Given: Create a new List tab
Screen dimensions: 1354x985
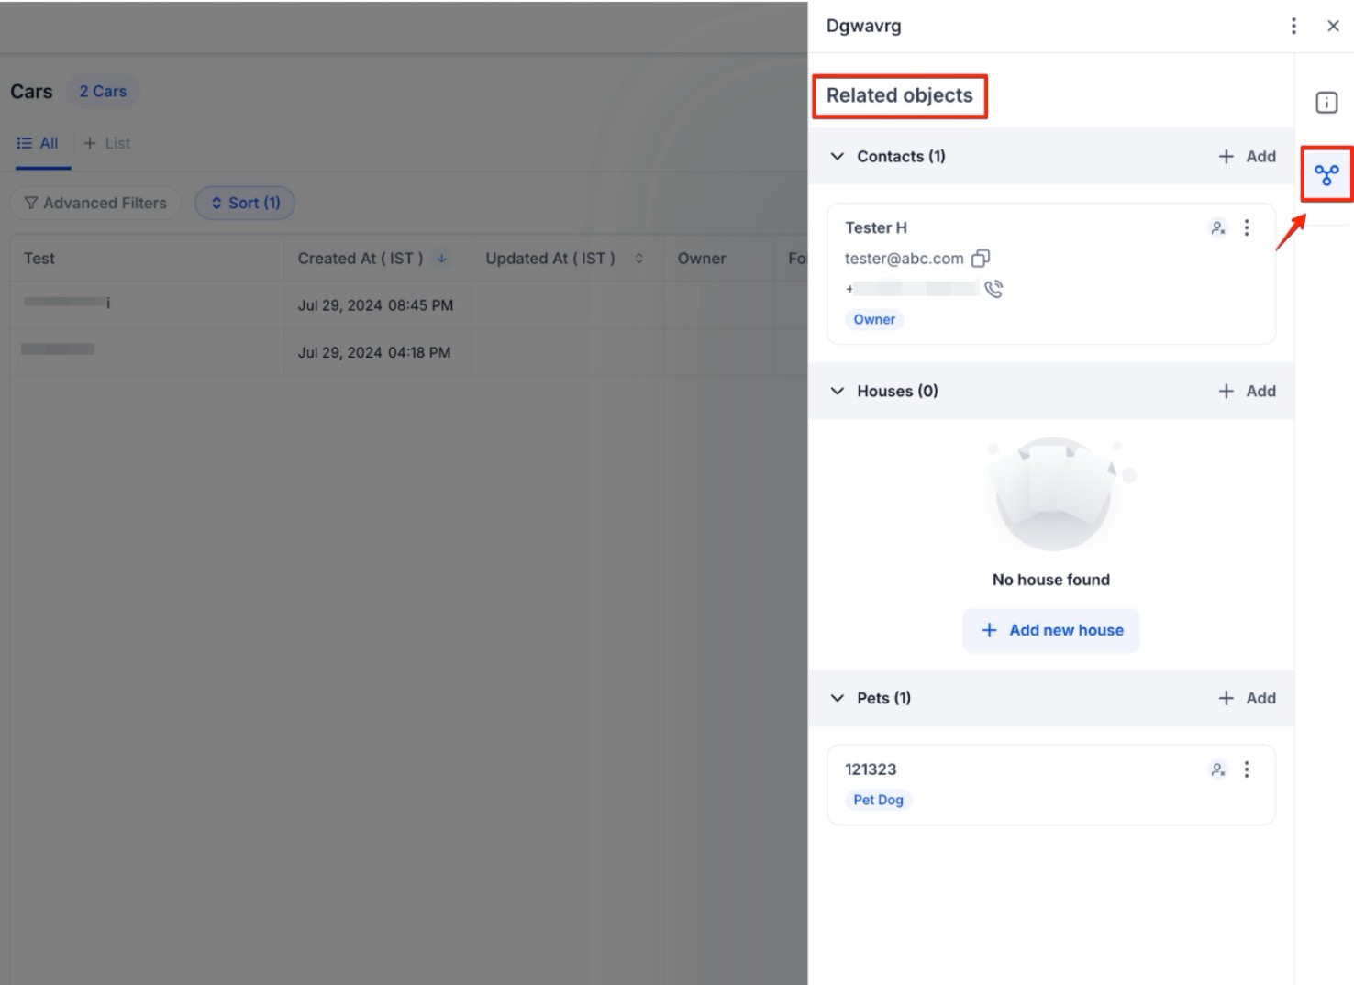Looking at the screenshot, I should [x=107, y=143].
